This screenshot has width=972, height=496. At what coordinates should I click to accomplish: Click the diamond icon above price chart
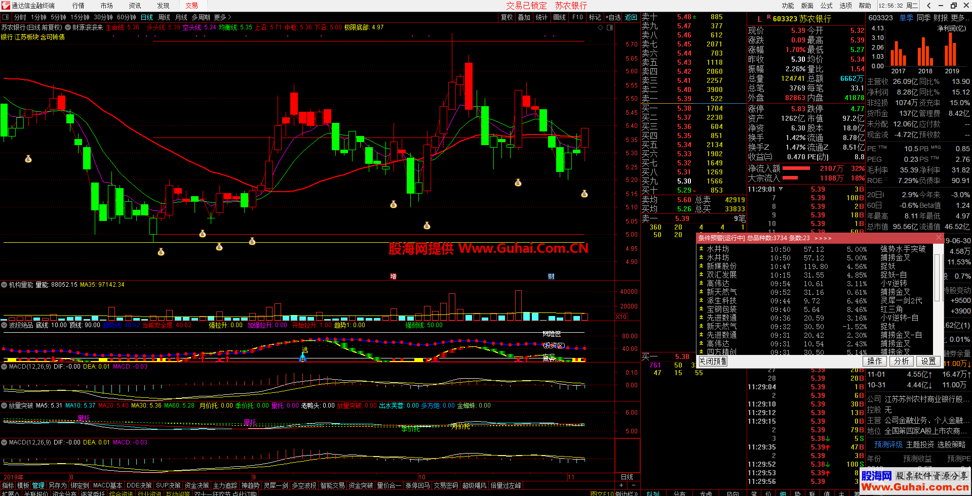click(600, 28)
